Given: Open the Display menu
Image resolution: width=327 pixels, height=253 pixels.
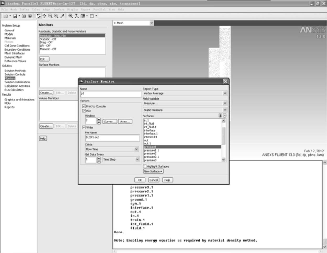Looking at the screenshot, I should click(73, 9).
